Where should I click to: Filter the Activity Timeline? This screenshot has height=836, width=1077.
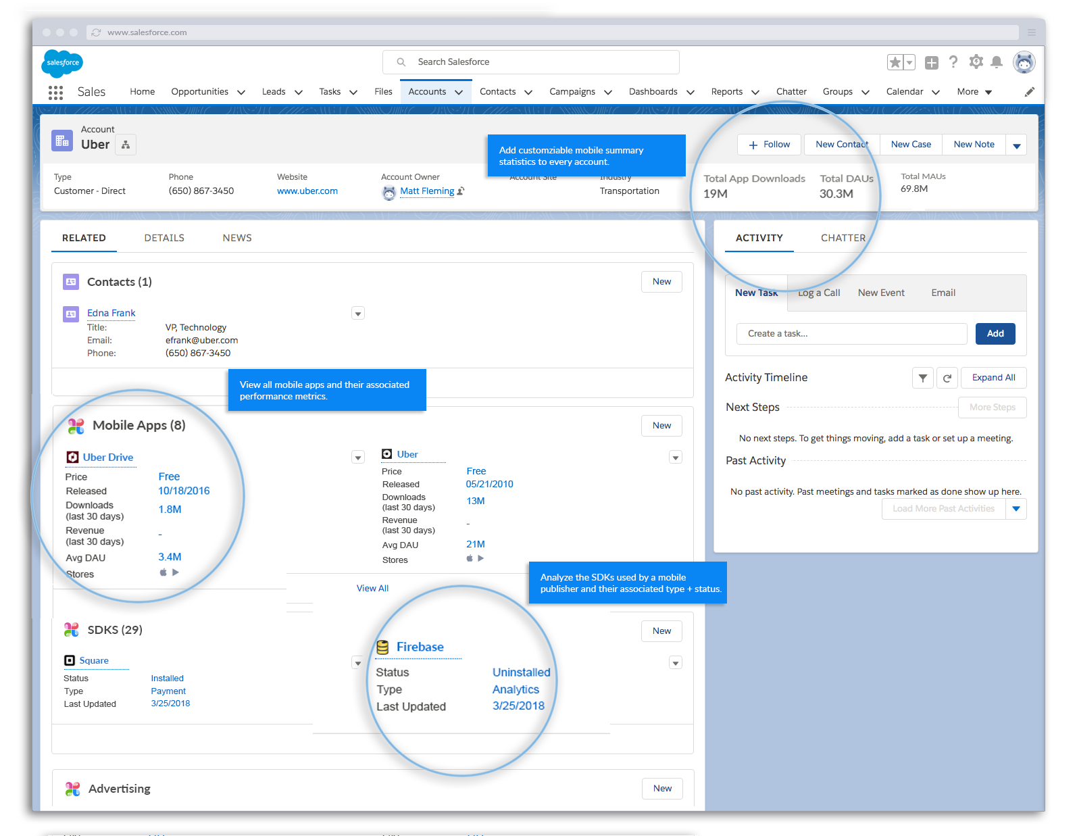922,378
